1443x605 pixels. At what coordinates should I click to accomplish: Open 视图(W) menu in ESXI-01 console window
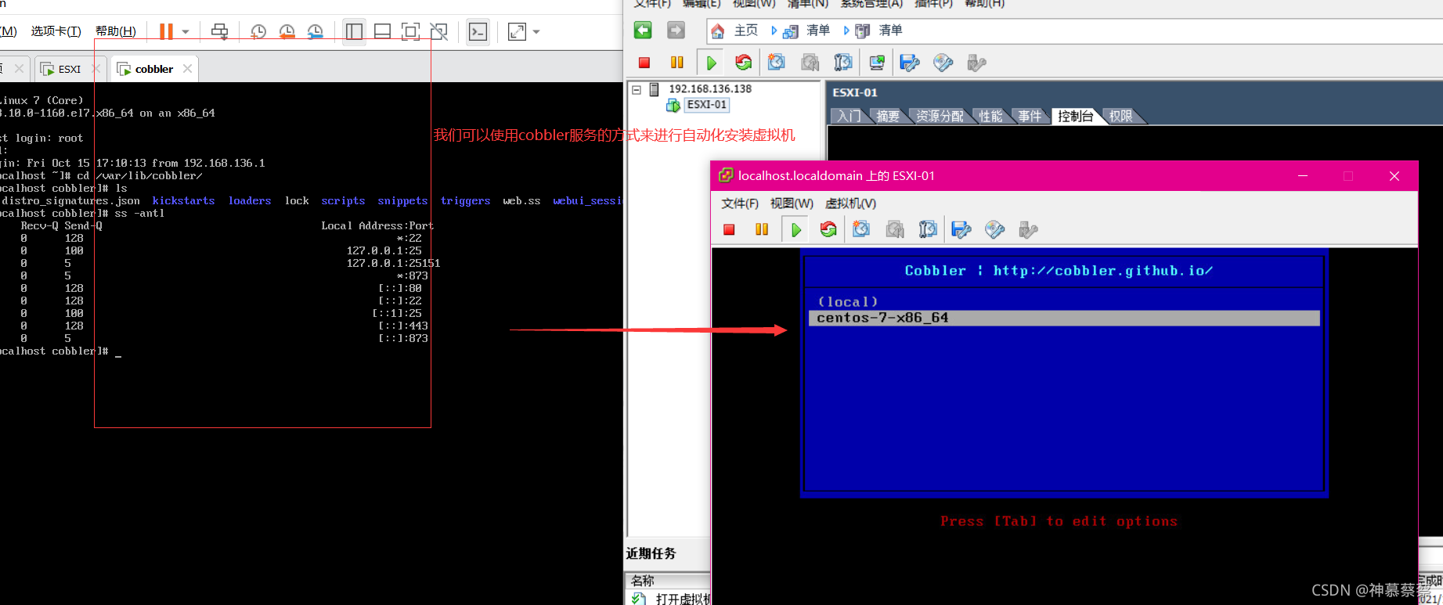tap(792, 203)
